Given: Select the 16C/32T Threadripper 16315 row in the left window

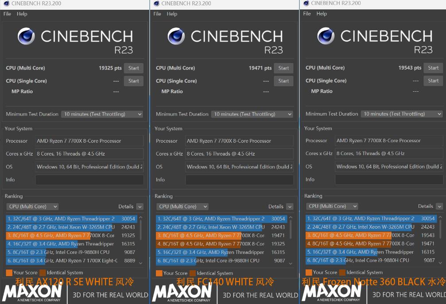Looking at the screenshot, I should [71, 244].
